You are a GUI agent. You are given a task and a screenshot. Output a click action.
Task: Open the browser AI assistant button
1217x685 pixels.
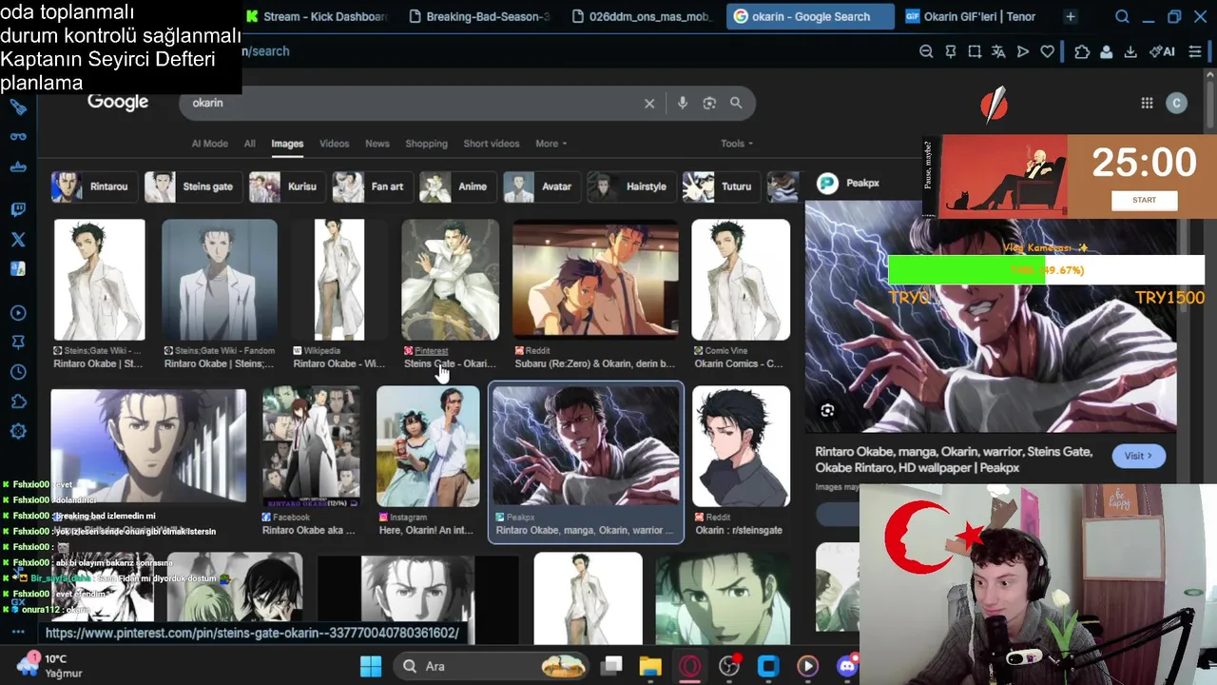(1162, 51)
